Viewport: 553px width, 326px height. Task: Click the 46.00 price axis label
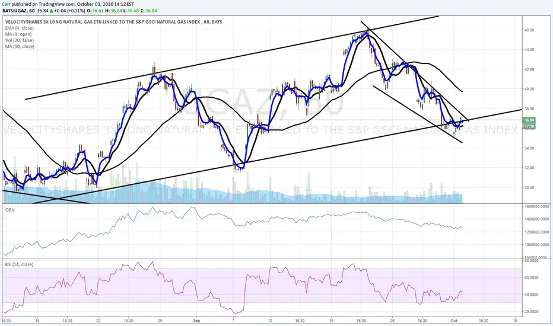[x=529, y=30]
